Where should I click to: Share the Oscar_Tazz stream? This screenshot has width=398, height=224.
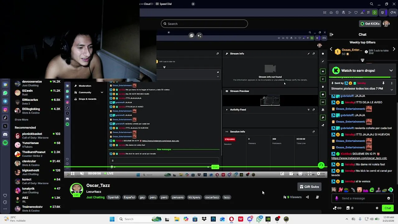click(x=308, y=197)
